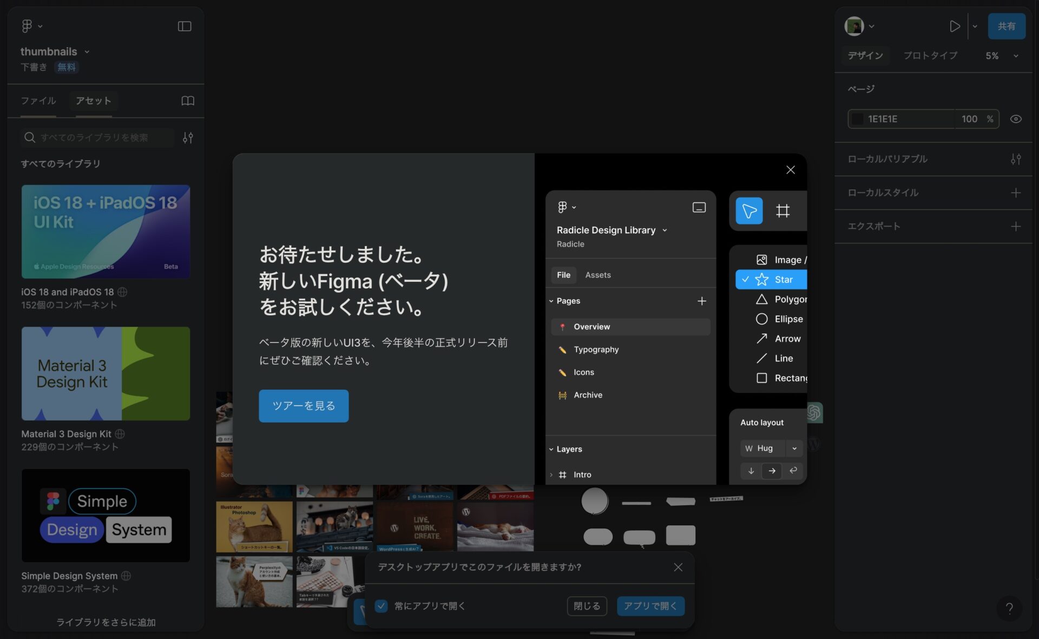Click the Move tool icon
Image resolution: width=1039 pixels, height=639 pixels.
click(749, 210)
